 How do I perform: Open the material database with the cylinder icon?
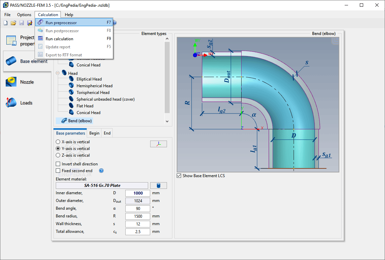tap(158, 185)
